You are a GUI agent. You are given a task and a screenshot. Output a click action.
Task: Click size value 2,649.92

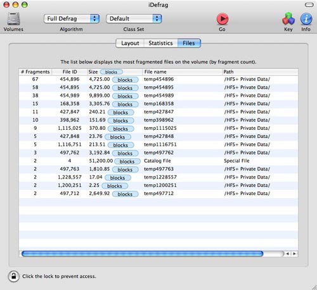[x=100, y=194]
